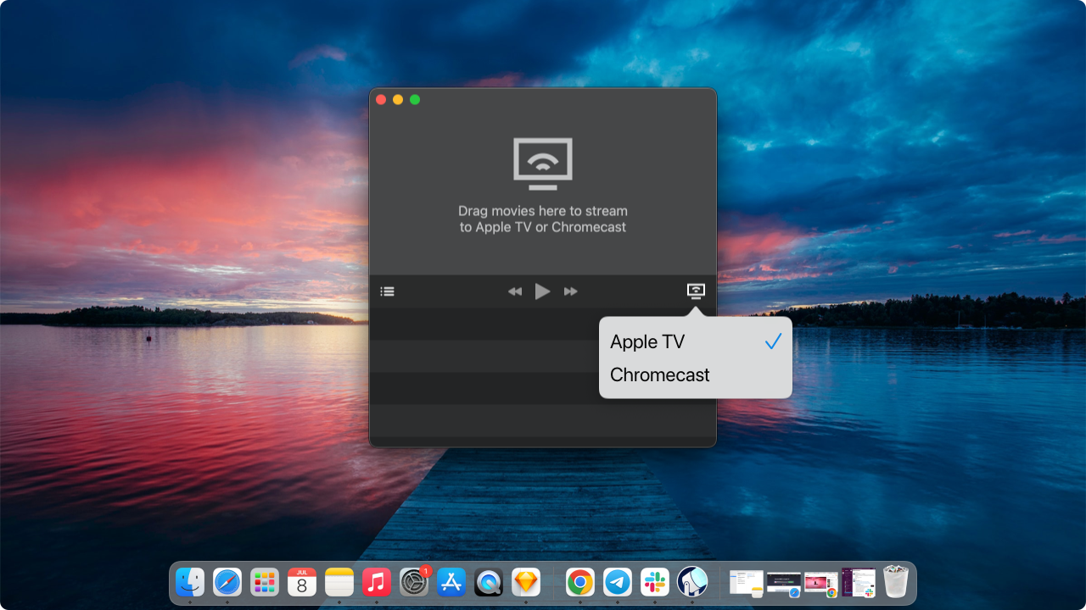This screenshot has height=610, width=1086.
Task: Click the streaming device icon in the toolbar
Action: tap(696, 291)
